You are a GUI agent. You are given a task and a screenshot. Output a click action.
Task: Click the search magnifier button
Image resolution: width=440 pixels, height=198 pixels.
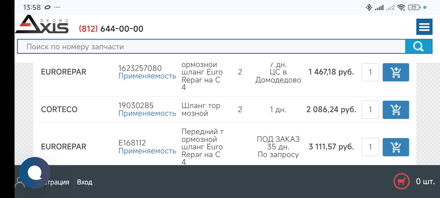pyautogui.click(x=418, y=47)
